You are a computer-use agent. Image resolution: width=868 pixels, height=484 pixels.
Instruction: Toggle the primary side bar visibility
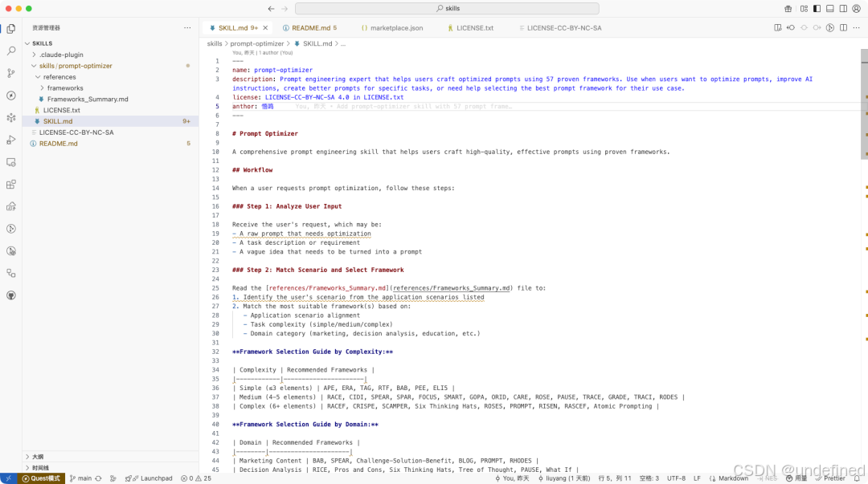(817, 8)
